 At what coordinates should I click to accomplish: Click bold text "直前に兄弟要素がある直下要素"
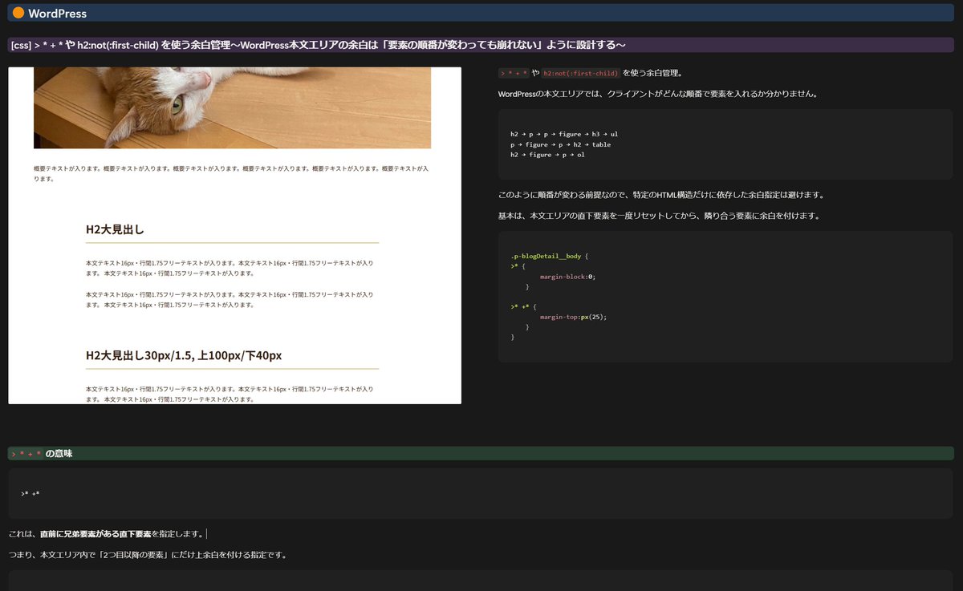coord(95,534)
